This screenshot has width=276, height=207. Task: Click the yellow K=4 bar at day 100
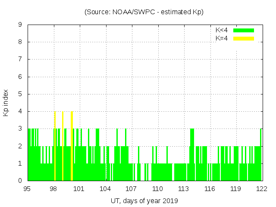point(72,146)
